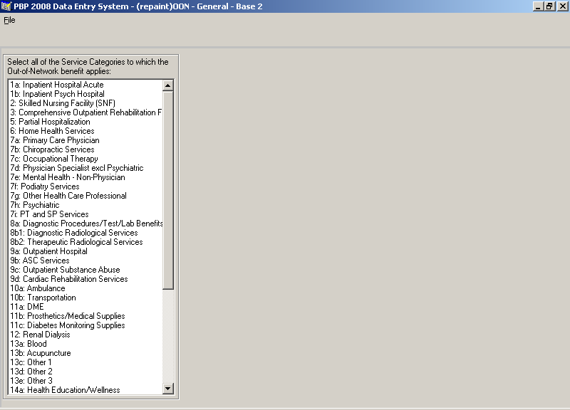Select '7g: Other Health Care Professional'
Viewport: 570px width, 410px height.
[85, 196]
